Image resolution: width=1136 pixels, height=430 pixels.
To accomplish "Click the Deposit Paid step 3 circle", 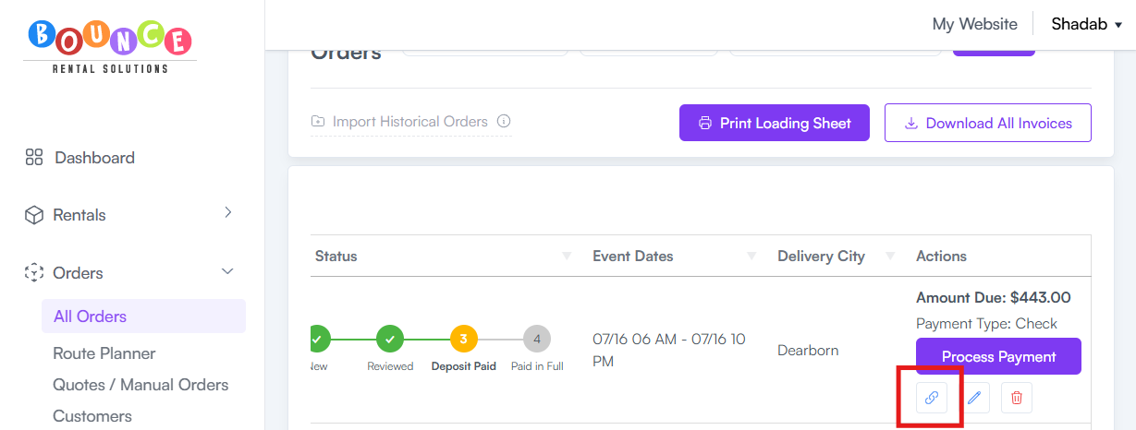I will coord(464,339).
